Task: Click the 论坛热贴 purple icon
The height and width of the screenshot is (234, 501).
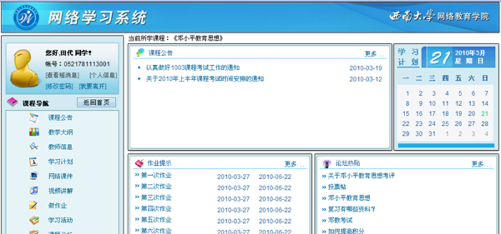Action: coord(327,163)
